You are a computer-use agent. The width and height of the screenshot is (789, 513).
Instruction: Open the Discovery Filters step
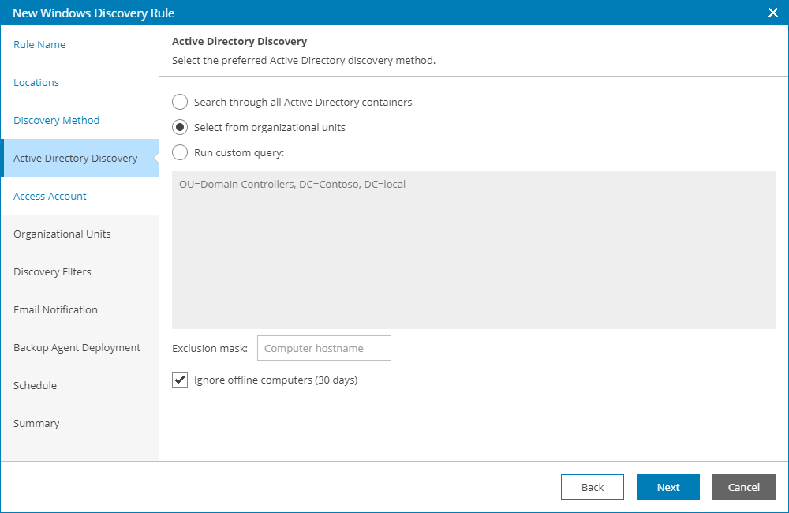(x=52, y=271)
